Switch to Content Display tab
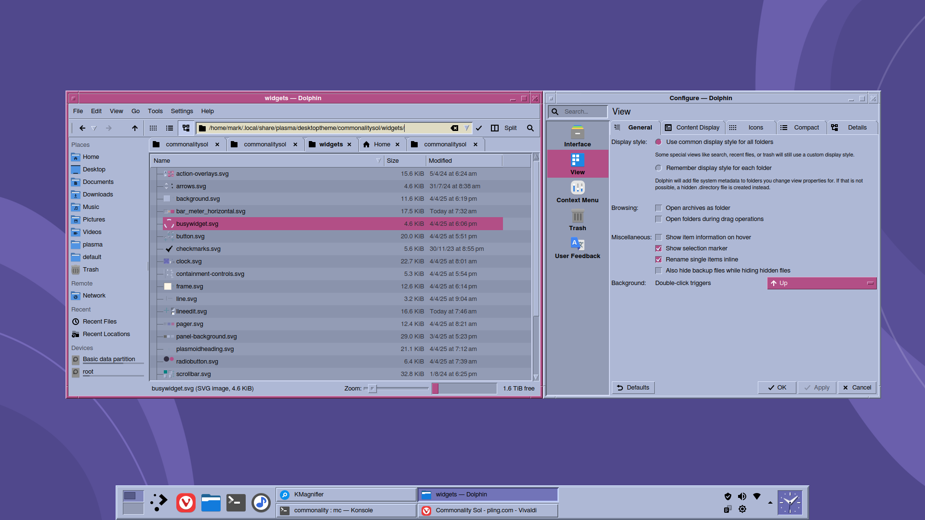The image size is (925, 520). tap(692, 128)
